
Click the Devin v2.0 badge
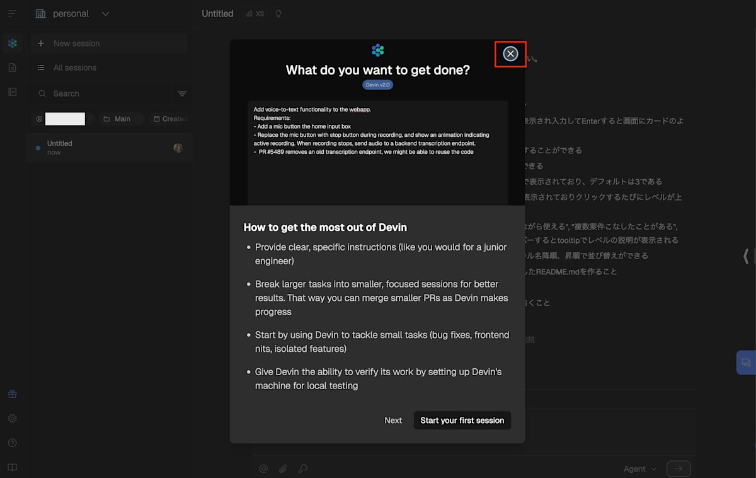378,85
